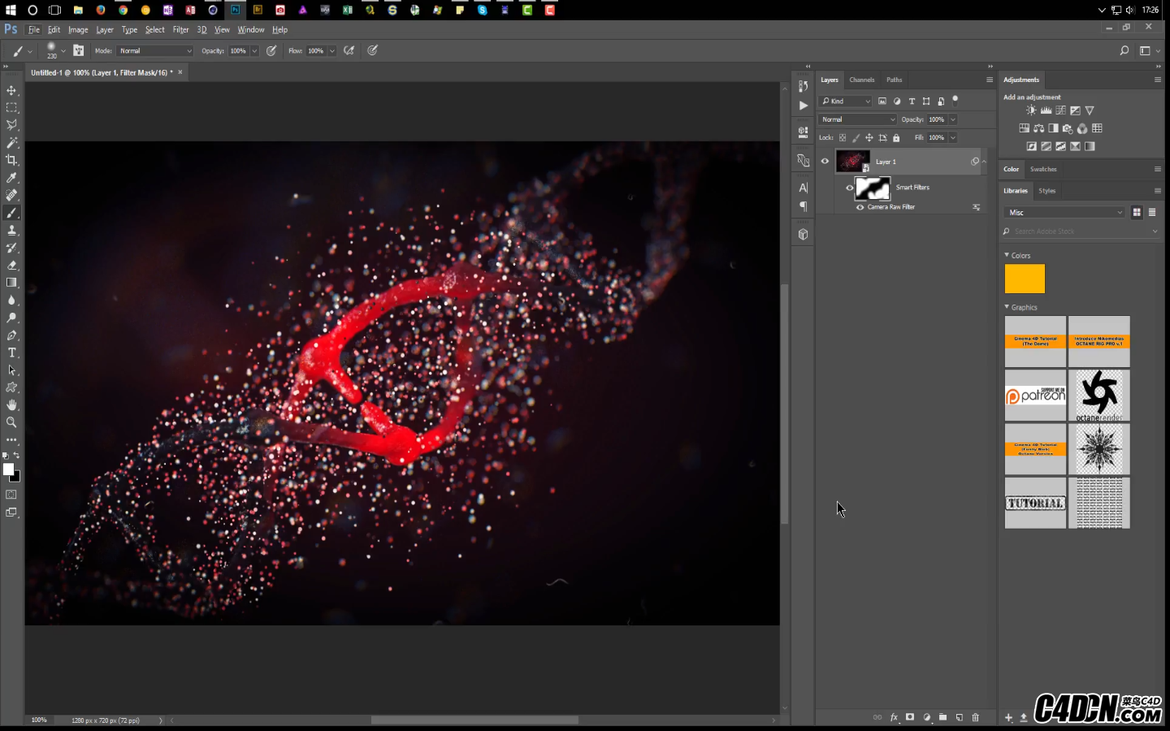Select the Pen tool

(x=11, y=335)
